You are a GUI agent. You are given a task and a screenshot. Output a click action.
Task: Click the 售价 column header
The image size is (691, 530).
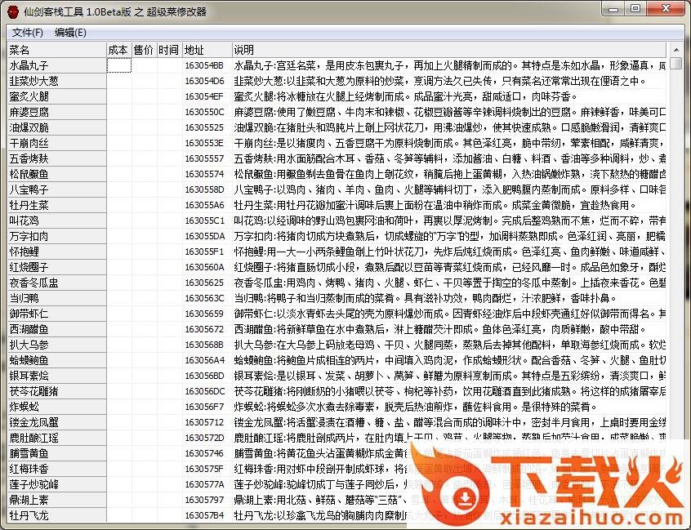[x=143, y=50]
